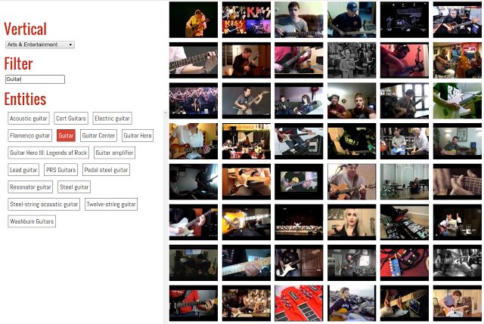The width and height of the screenshot is (484, 324).
Task: Click the Steel guitar entity
Action: click(74, 187)
